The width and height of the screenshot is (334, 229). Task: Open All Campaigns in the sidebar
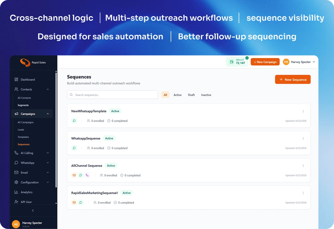[x=26, y=122]
